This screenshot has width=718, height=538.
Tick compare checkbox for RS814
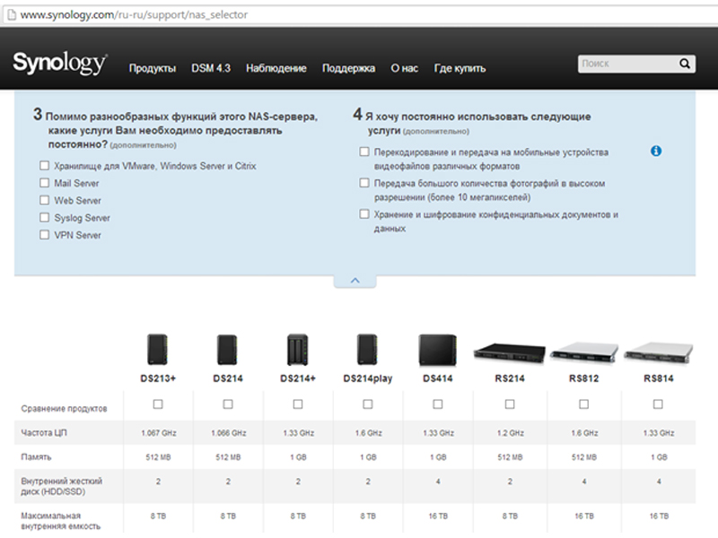click(x=658, y=404)
